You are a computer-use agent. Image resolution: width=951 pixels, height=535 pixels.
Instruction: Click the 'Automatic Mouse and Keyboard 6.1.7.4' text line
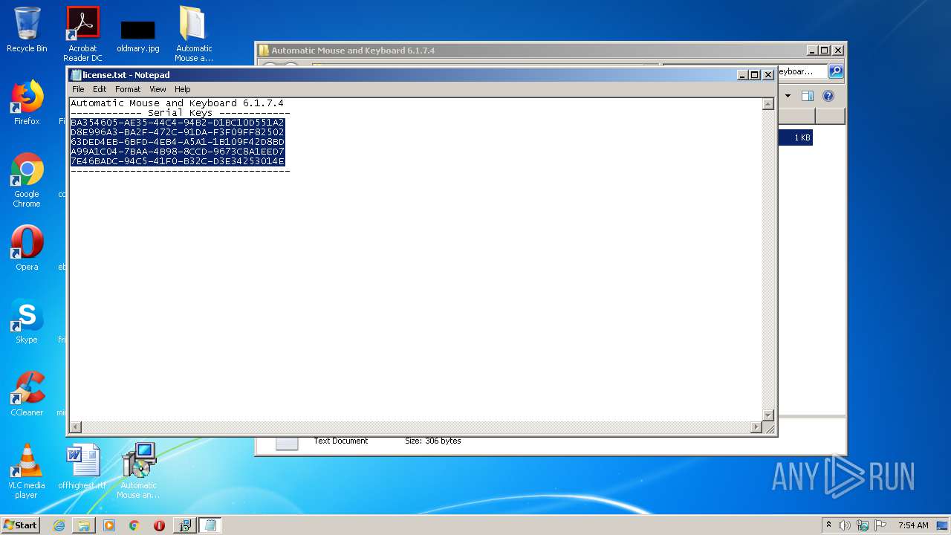pos(177,103)
